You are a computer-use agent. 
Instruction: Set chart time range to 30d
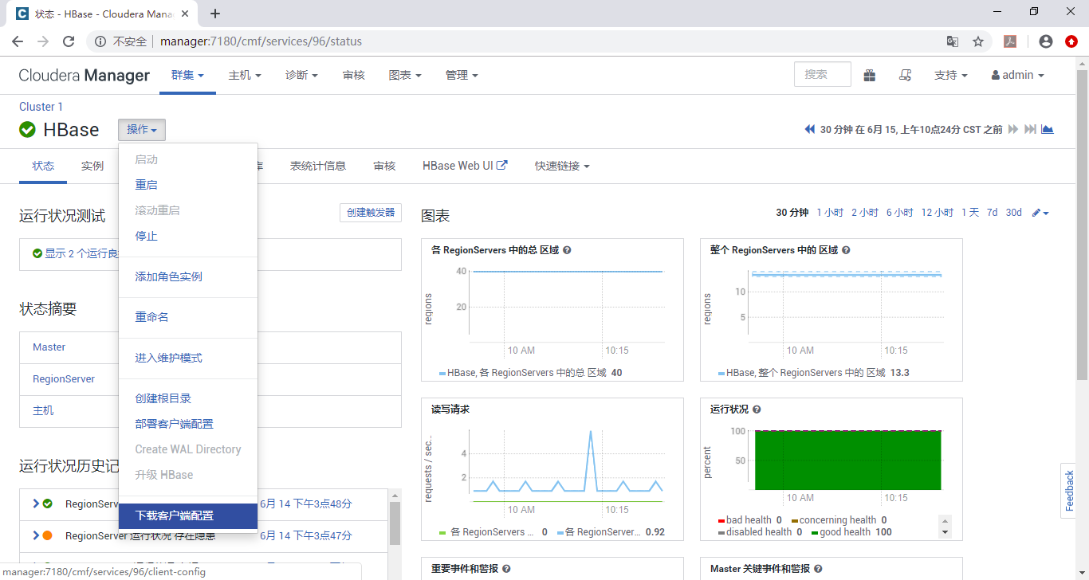pyautogui.click(x=1013, y=213)
